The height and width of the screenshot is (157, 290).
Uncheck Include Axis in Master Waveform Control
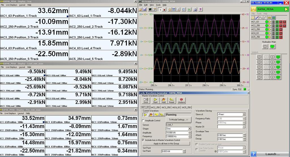tap(143, 140)
